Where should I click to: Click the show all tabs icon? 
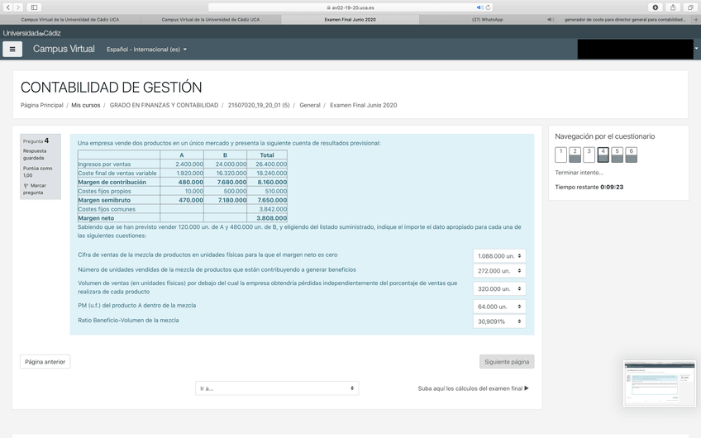pos(690,7)
